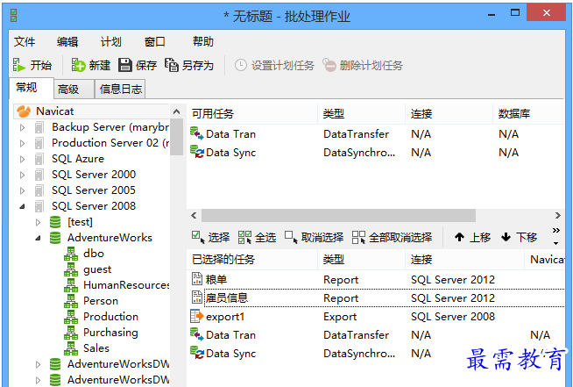Screen dimensions: 573x387
Task: Click the Backup Server connection icon
Action: [39, 127]
